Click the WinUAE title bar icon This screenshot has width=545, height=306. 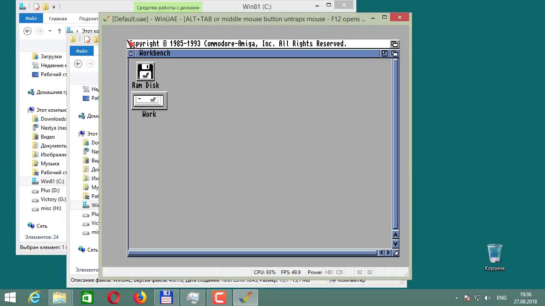(x=106, y=19)
